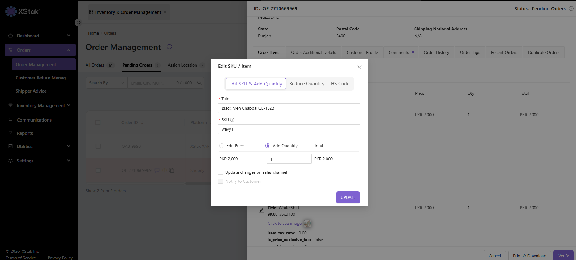Click the quantity input field
The width and height of the screenshot is (576, 260).
[x=289, y=159]
